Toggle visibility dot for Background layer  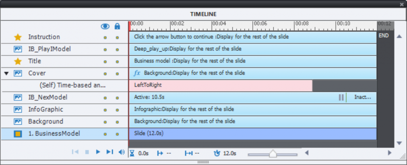(105, 122)
